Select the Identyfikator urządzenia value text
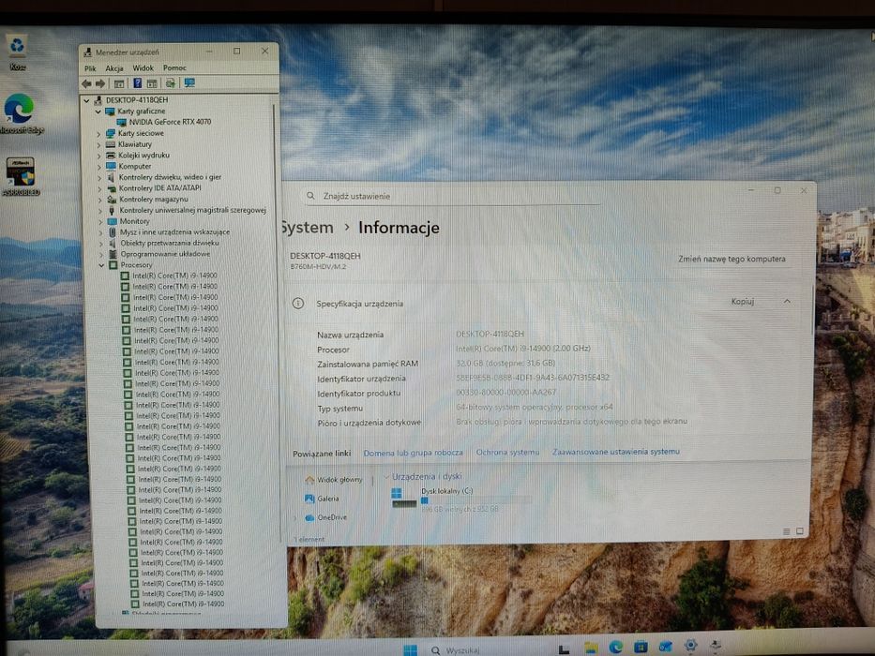 pyautogui.click(x=533, y=378)
